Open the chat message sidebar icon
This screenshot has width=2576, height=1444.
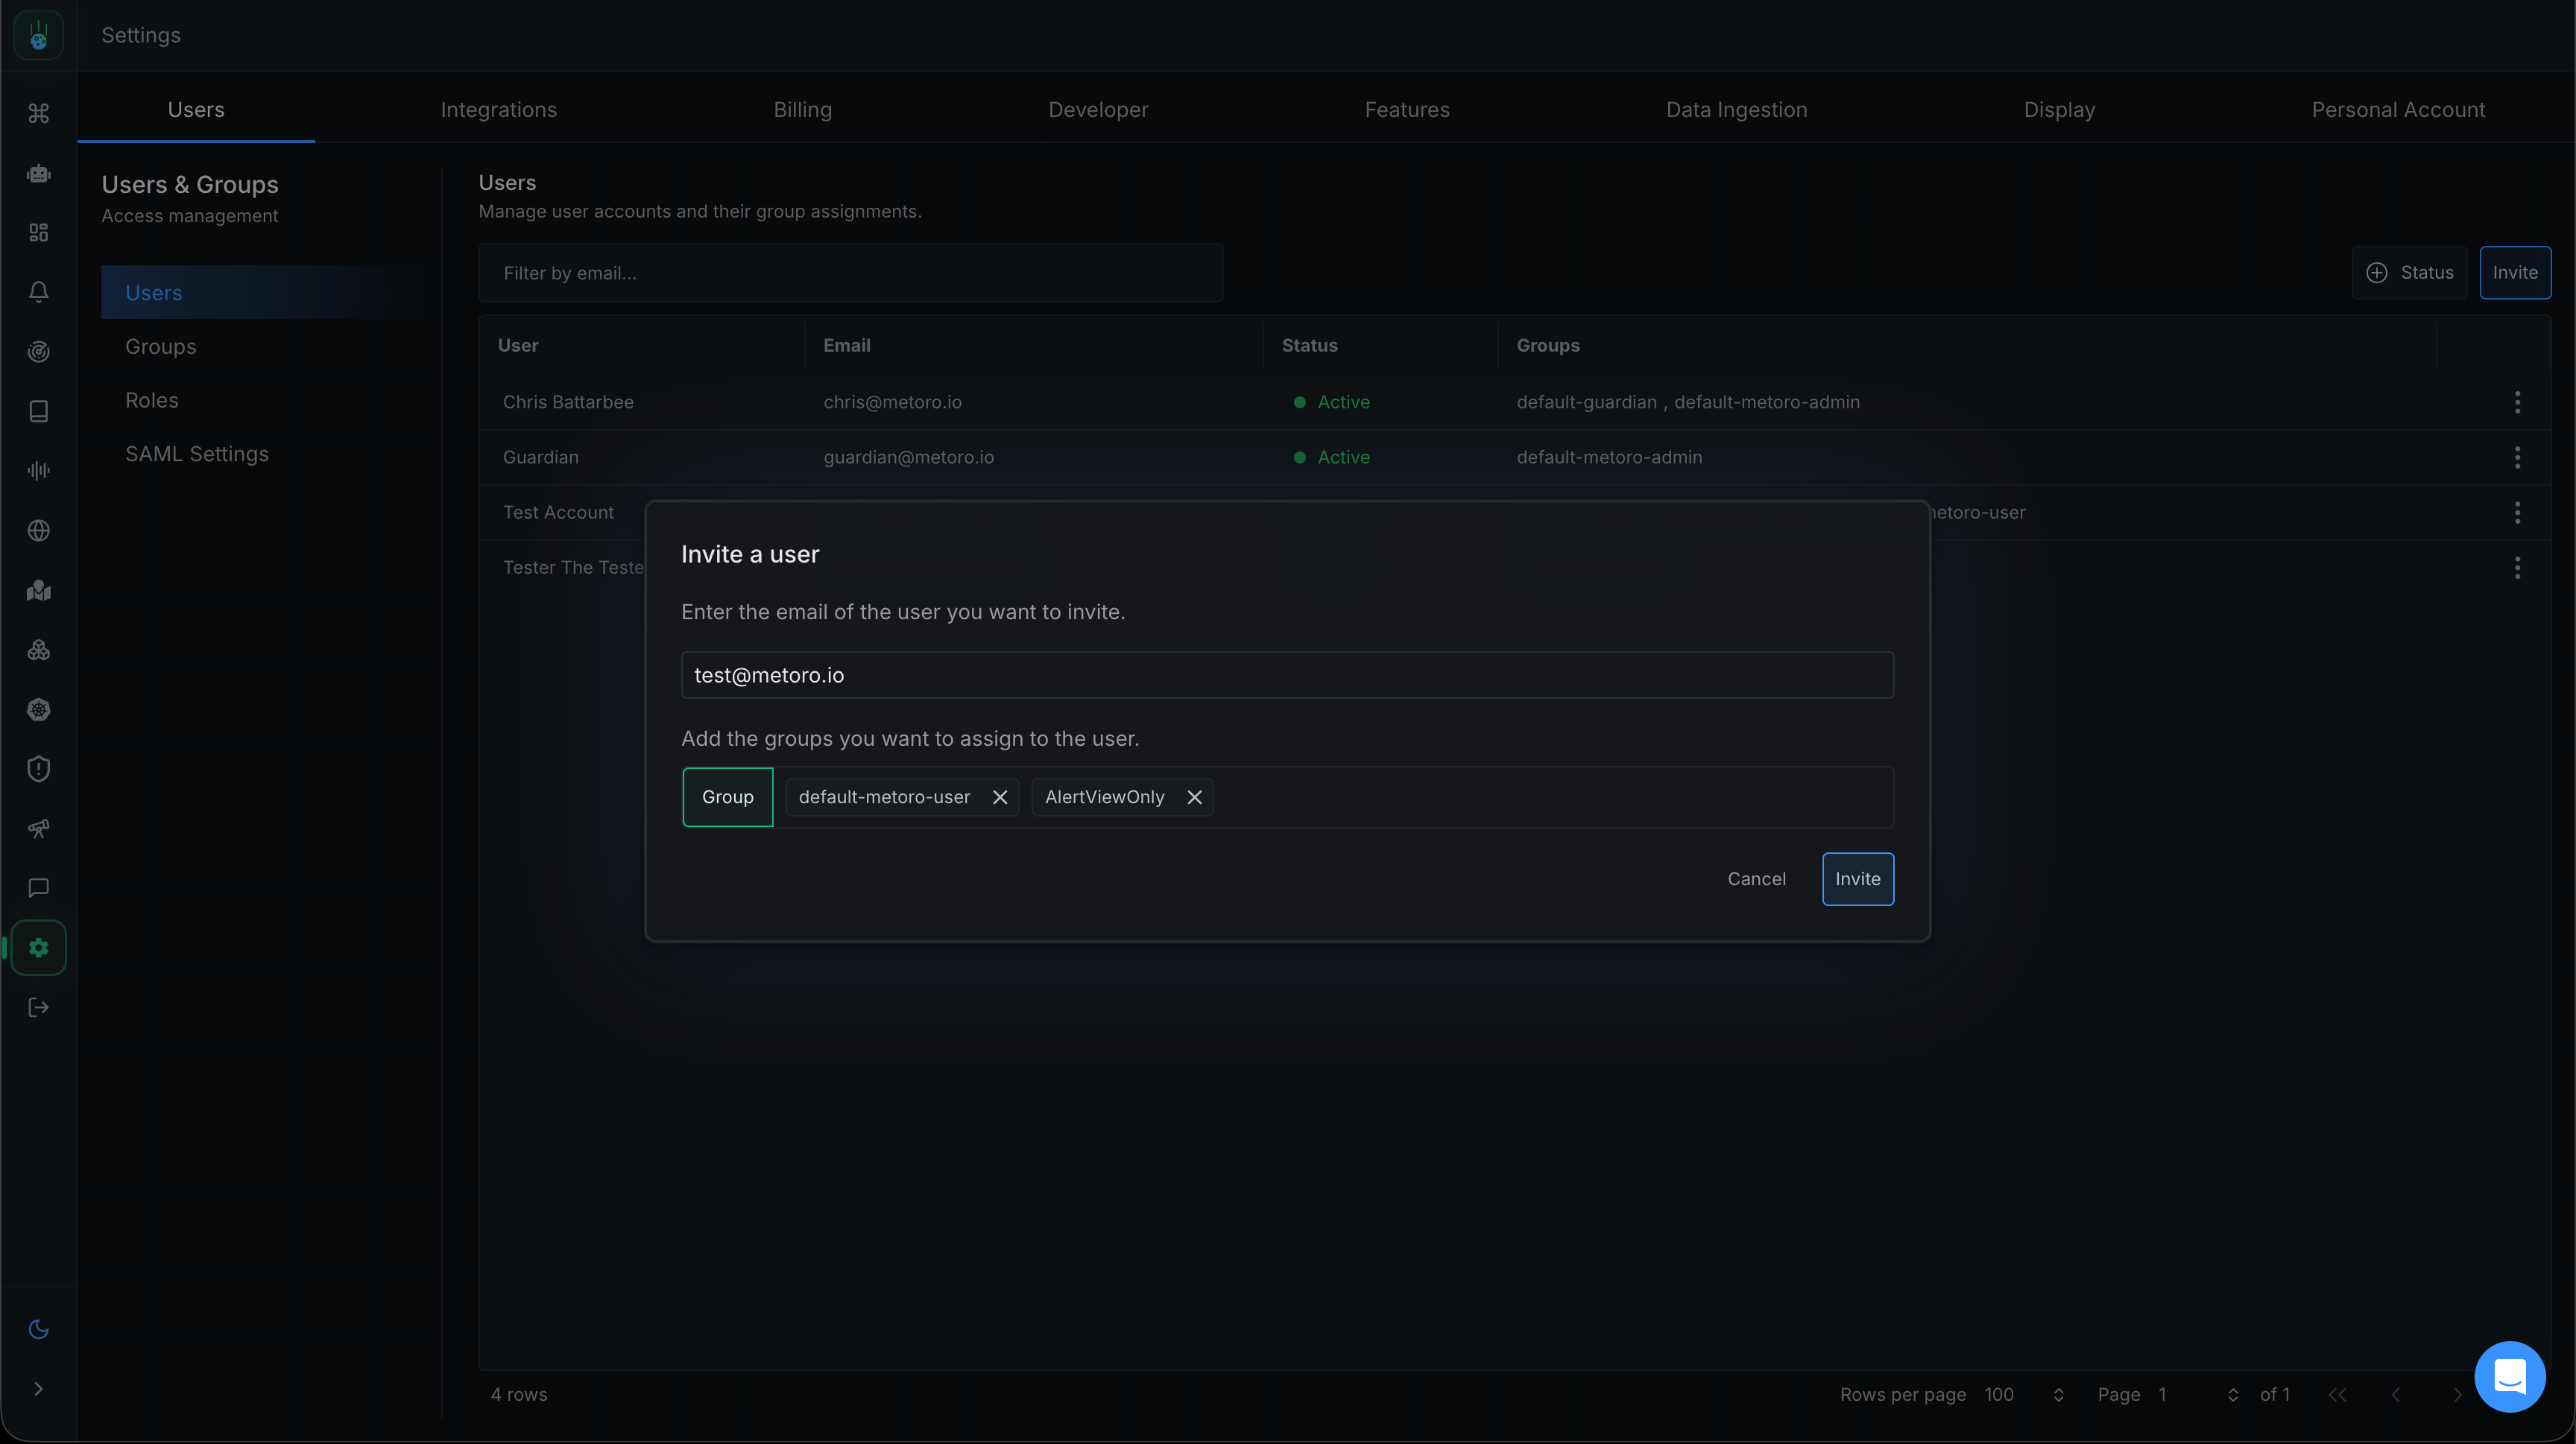coord(38,887)
